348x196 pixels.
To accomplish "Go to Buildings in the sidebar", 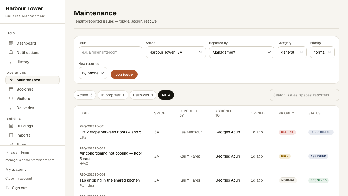I will [32, 126].
